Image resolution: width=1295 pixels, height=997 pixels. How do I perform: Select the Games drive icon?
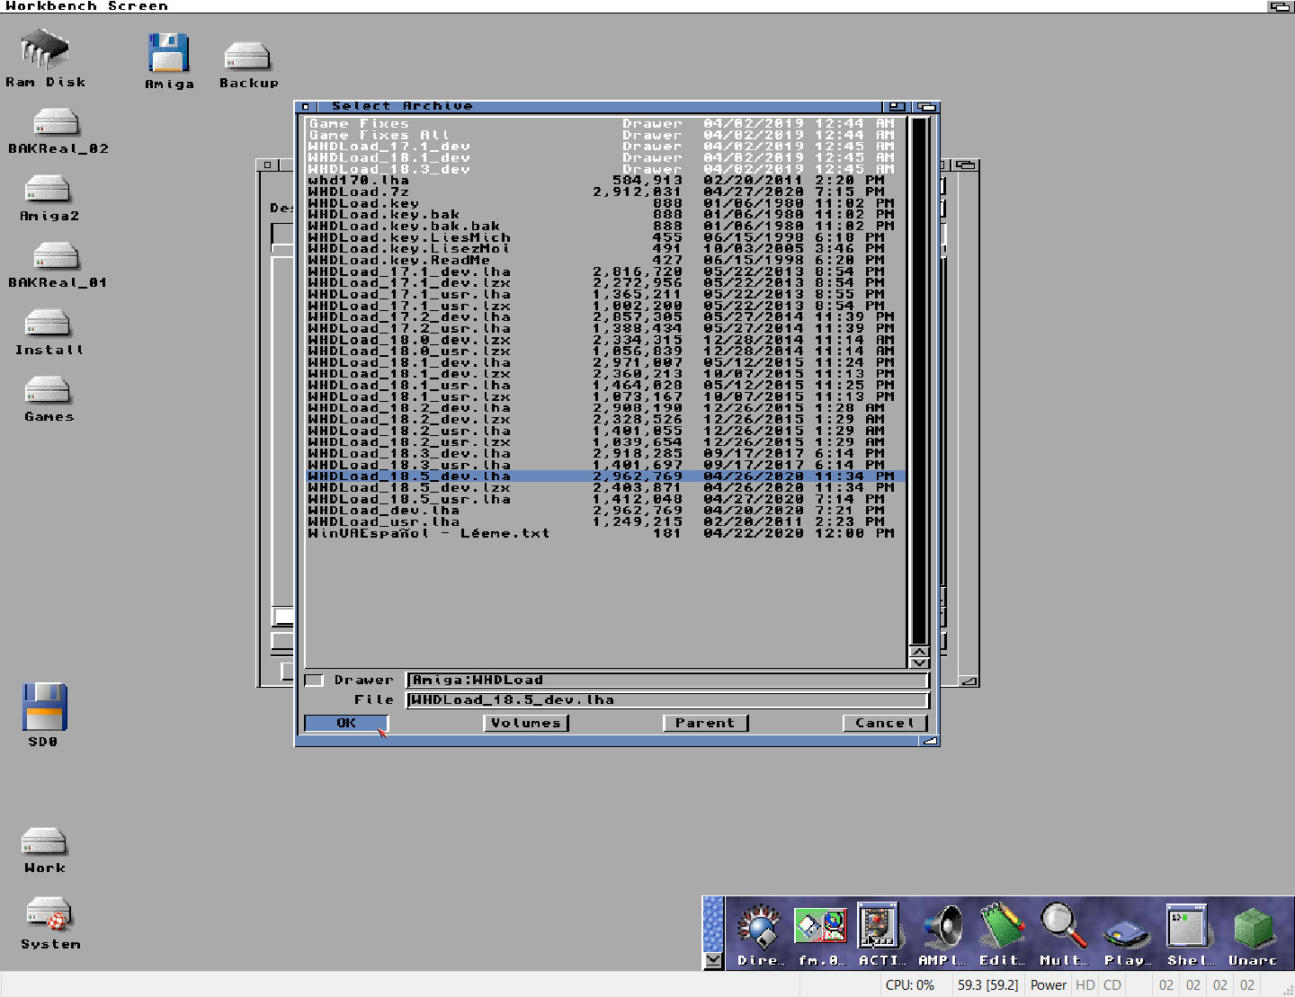49,399
